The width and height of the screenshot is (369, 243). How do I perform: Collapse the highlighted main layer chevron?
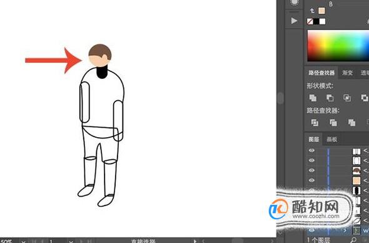[x=345, y=230]
